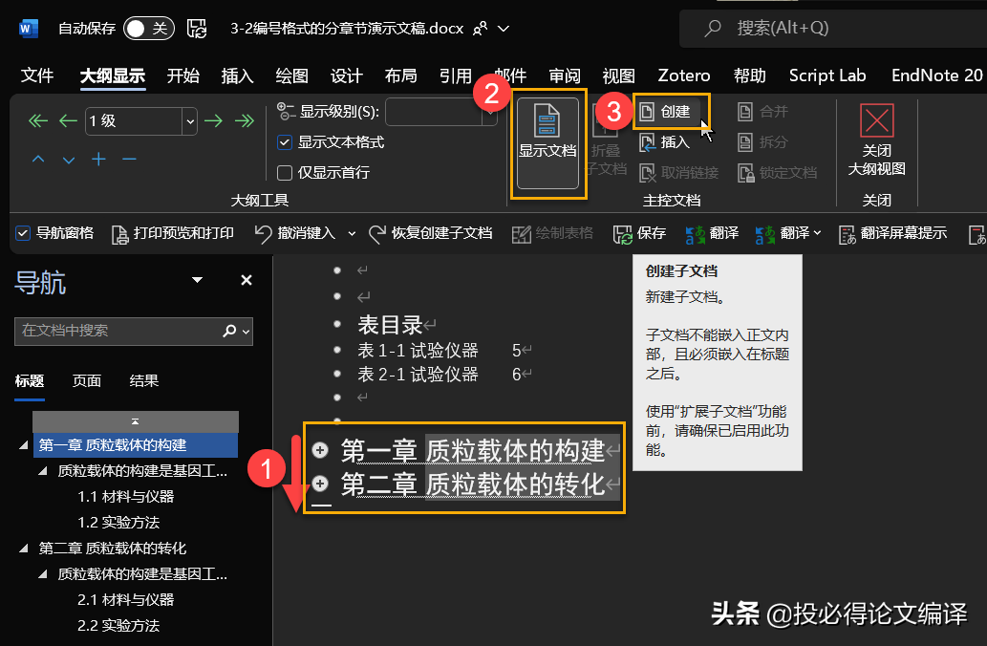Click 翻译屏幕提示 button
Viewport: 987px width, 646px height.
pos(892,233)
